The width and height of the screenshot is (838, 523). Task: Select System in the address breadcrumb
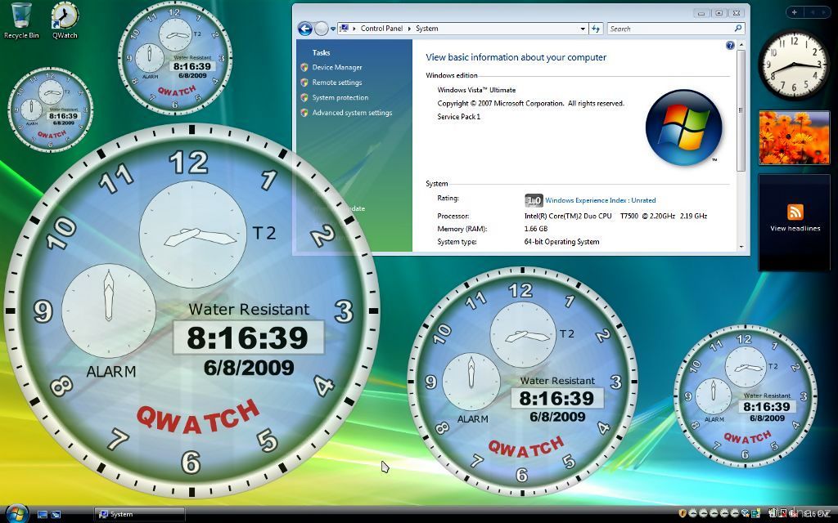[427, 29]
